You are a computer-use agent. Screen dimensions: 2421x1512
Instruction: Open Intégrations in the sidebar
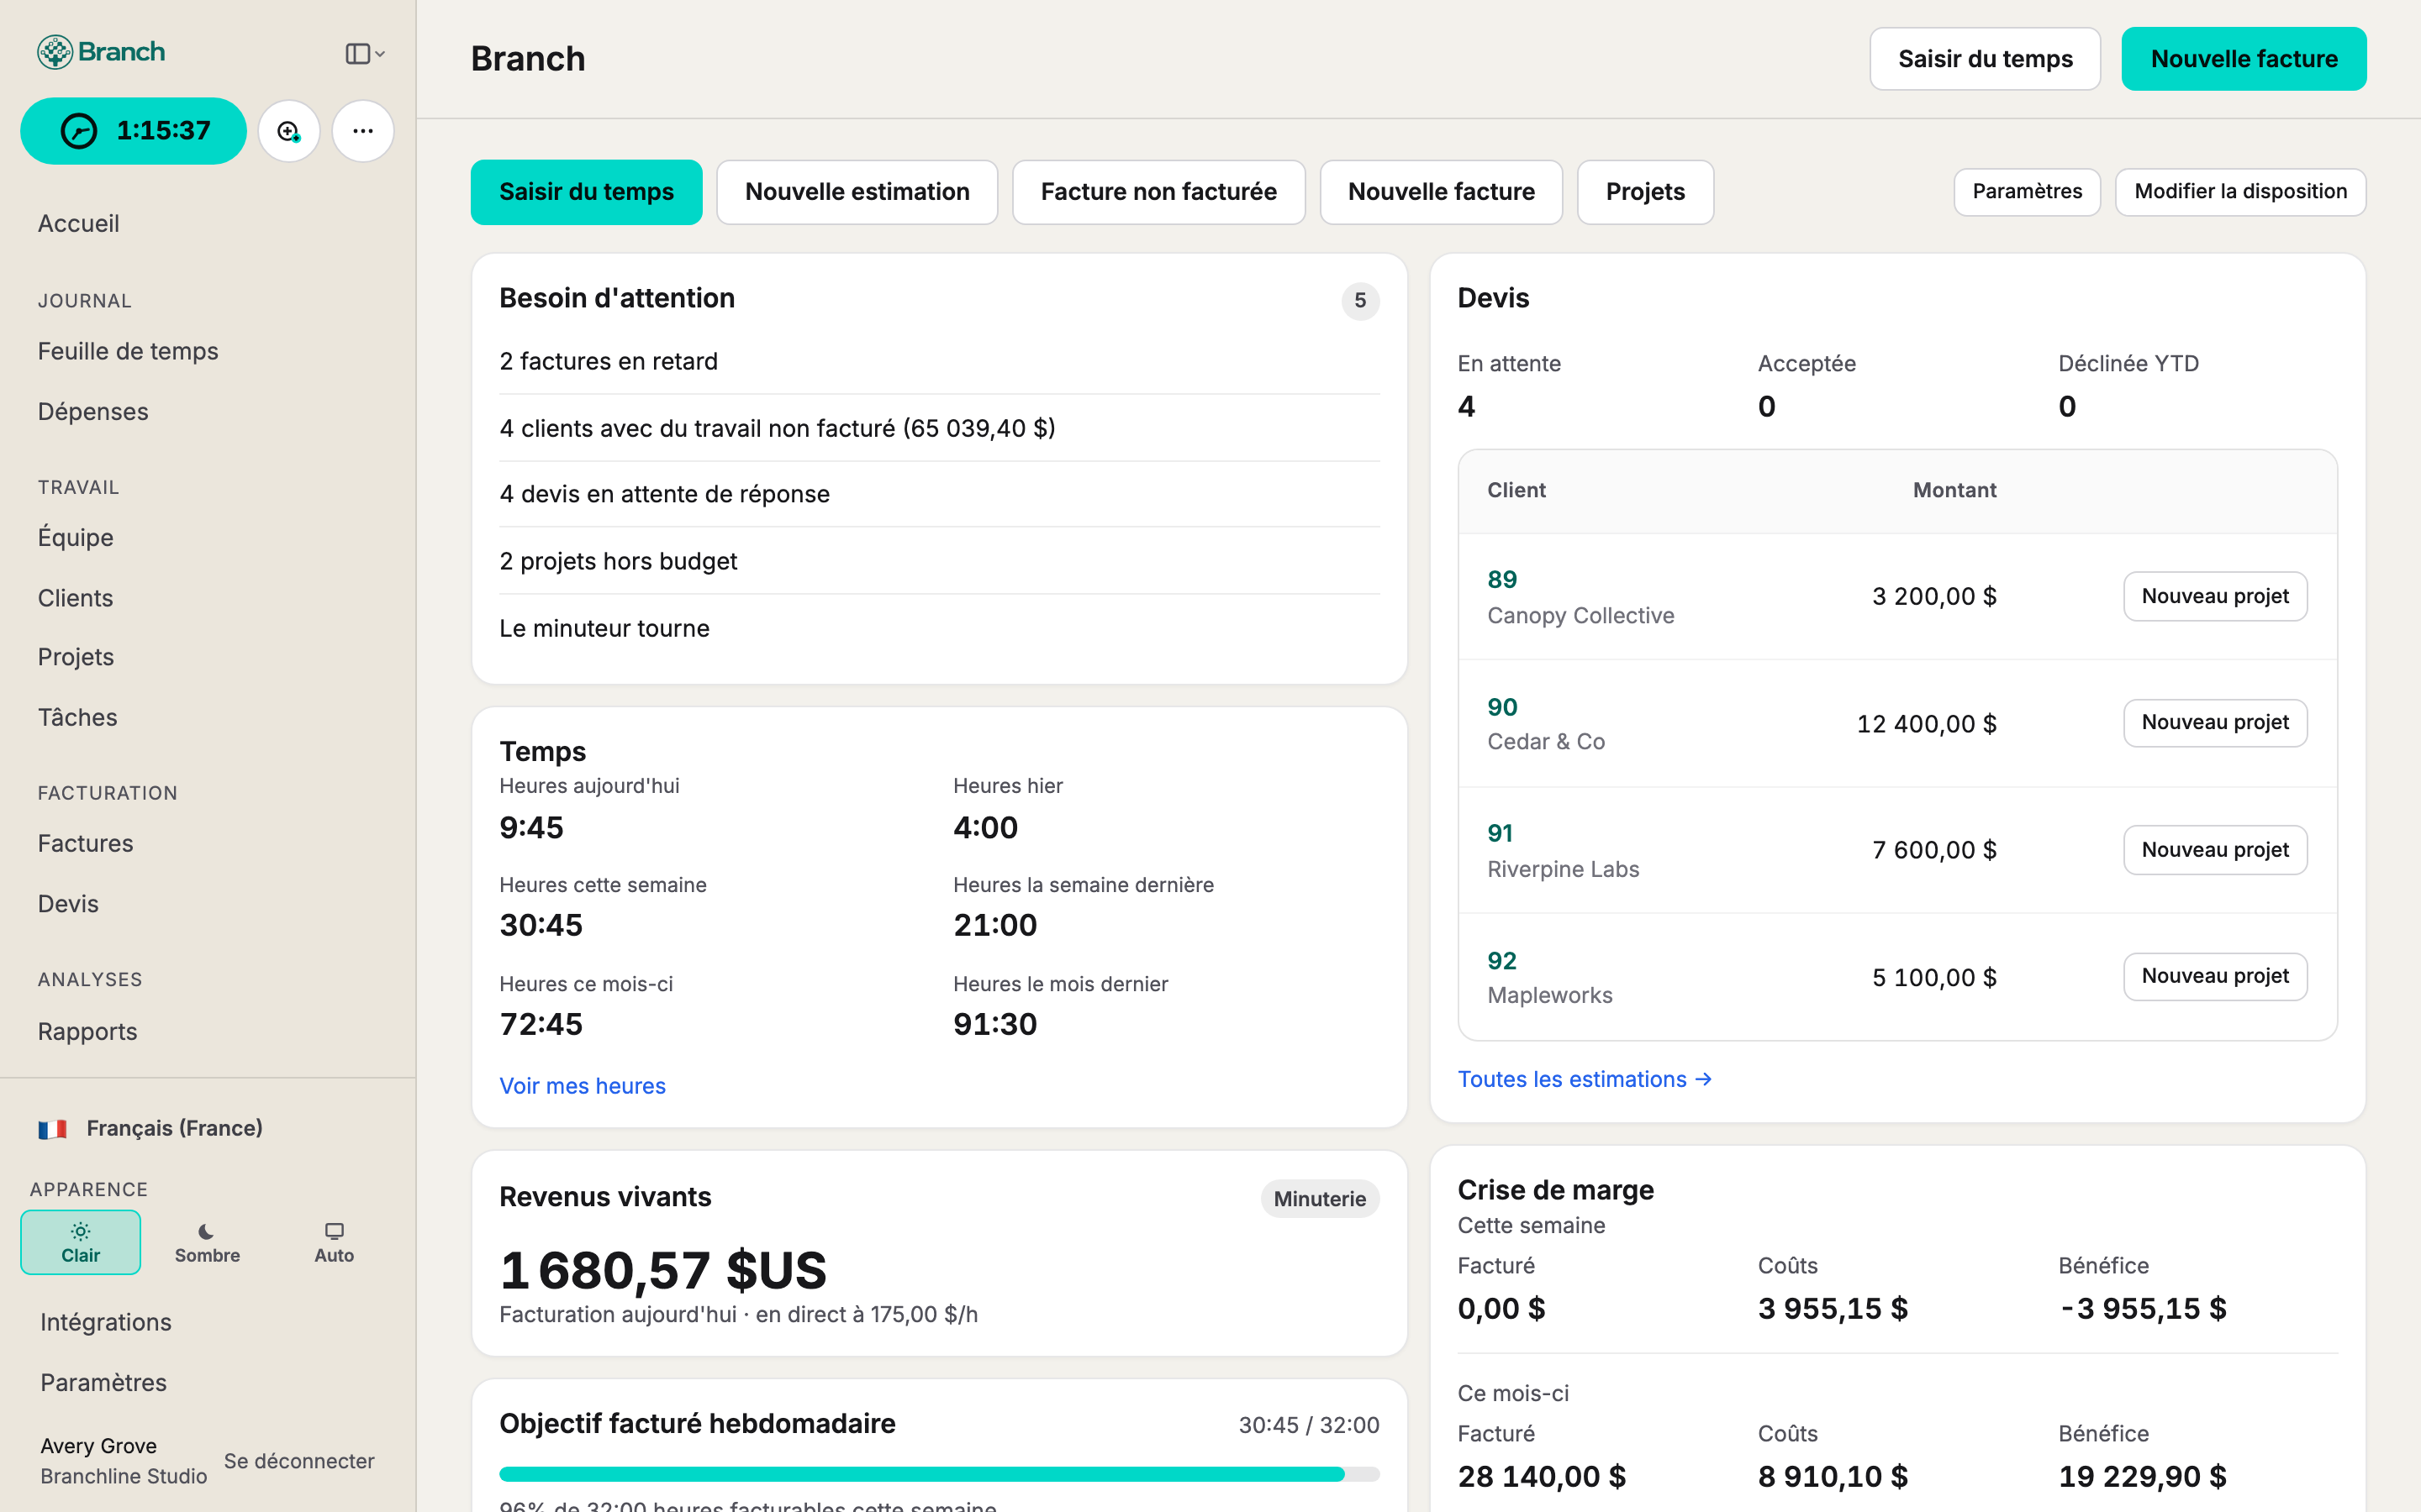(x=106, y=1322)
